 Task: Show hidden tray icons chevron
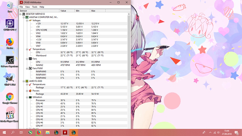pos(210,132)
